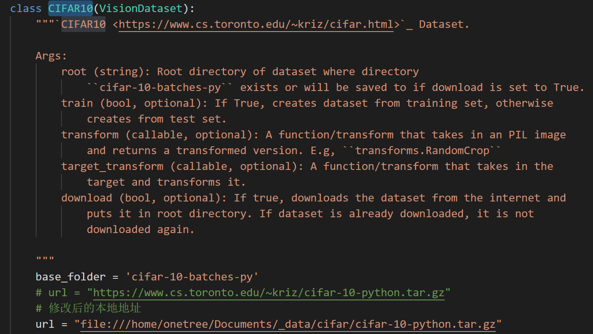Click the Chinese comment '修改后的本地地址'
The width and height of the screenshot is (593, 334).
coord(95,308)
